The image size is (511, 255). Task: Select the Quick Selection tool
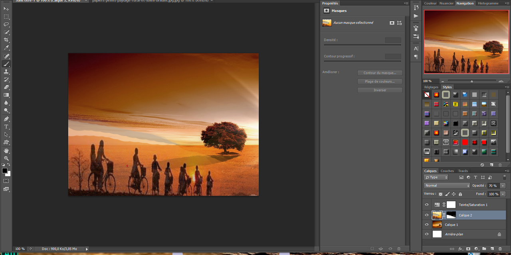tap(6, 32)
